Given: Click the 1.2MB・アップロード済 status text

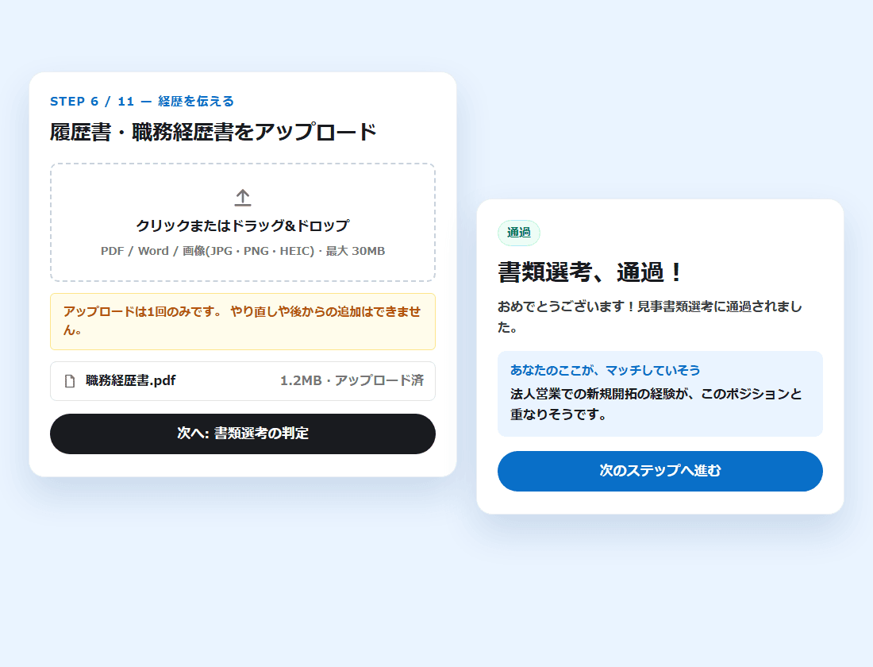Looking at the screenshot, I should click(352, 380).
